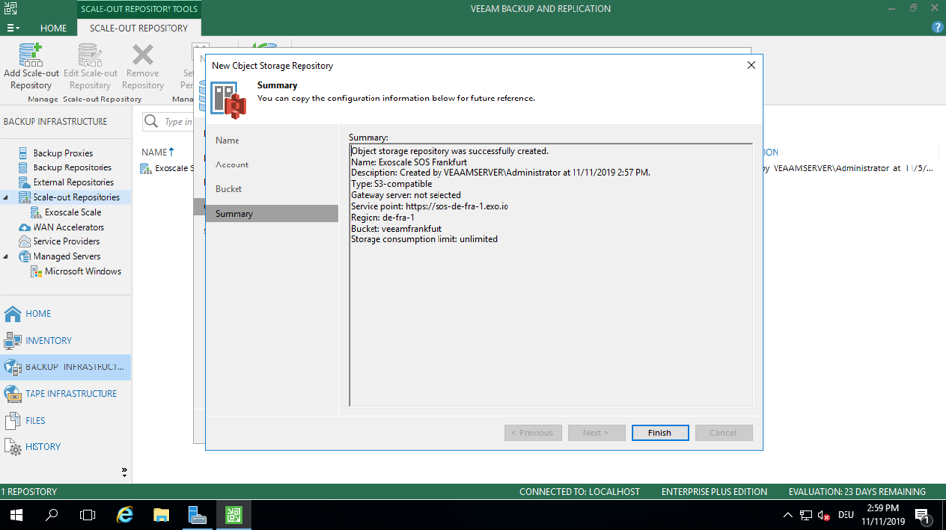Click the Add Scale-out Repository icon
Image resolution: width=946 pixels, height=530 pixels.
(31, 56)
